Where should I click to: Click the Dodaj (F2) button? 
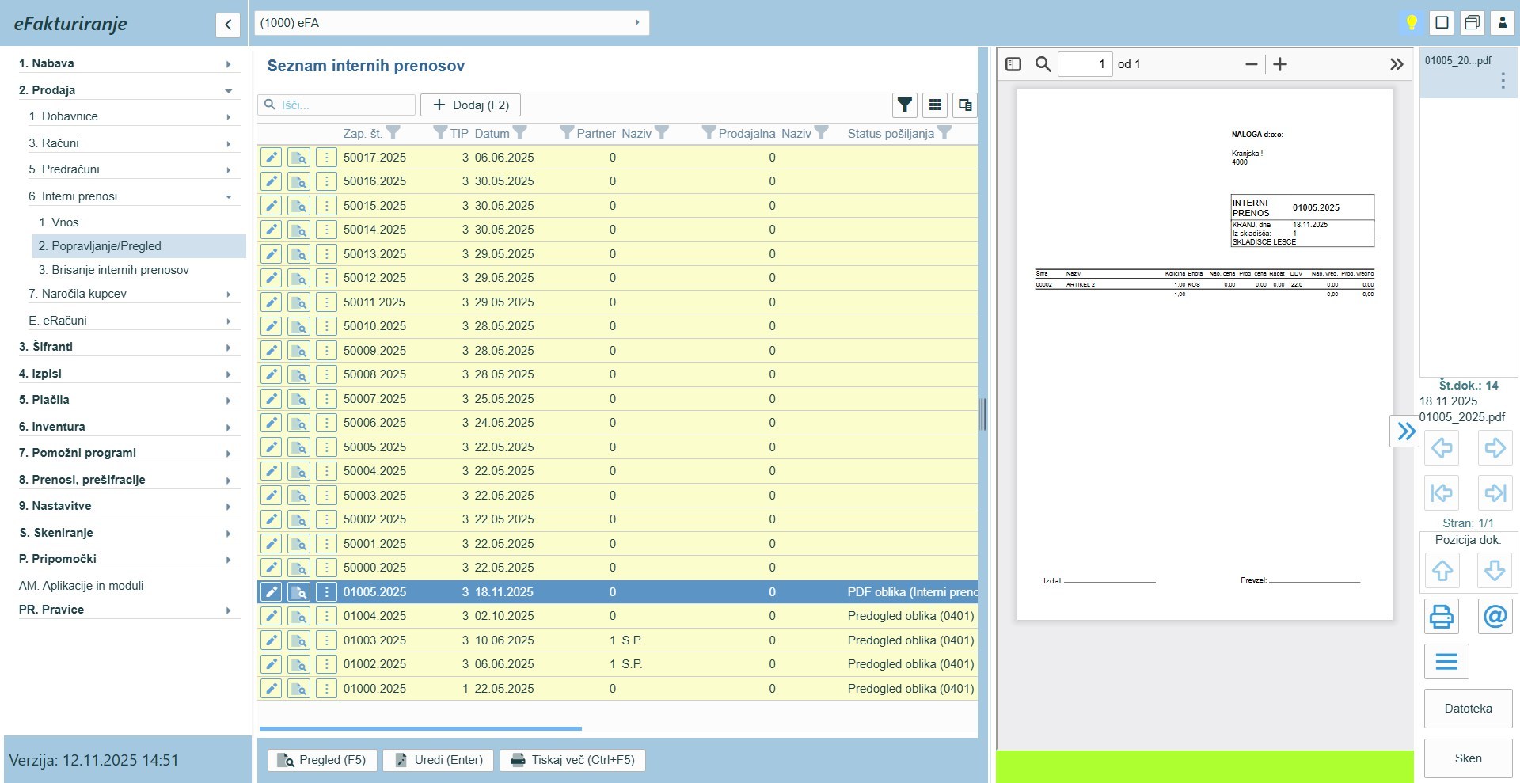pos(470,105)
